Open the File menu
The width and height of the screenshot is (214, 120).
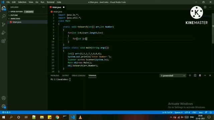(x=8, y=2)
